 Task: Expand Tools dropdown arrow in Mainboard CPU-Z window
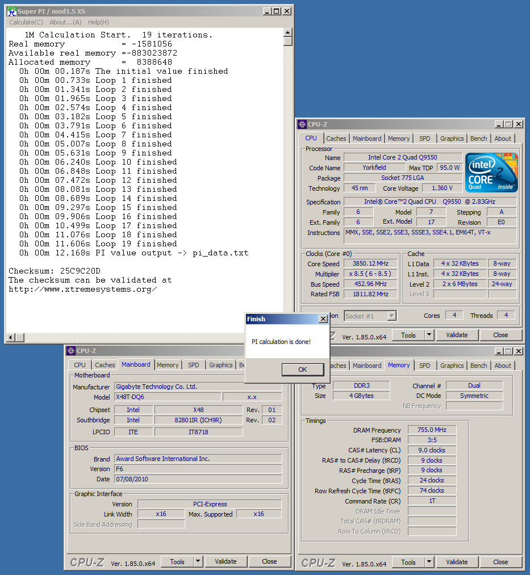(x=198, y=562)
